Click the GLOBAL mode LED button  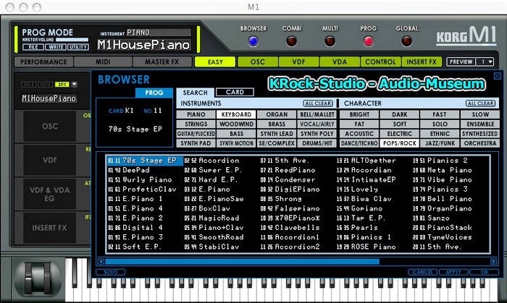coord(406,41)
